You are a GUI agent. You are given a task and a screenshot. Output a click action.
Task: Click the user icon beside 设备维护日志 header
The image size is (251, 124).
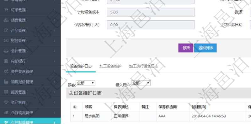coord(71,93)
